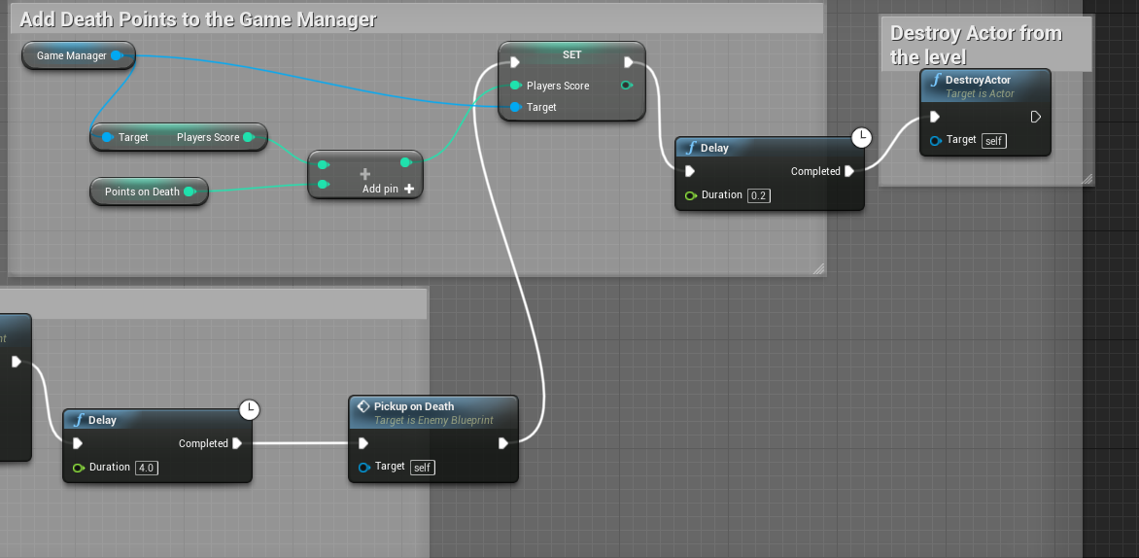Click DestroyActor execution output pin

pos(1036,117)
